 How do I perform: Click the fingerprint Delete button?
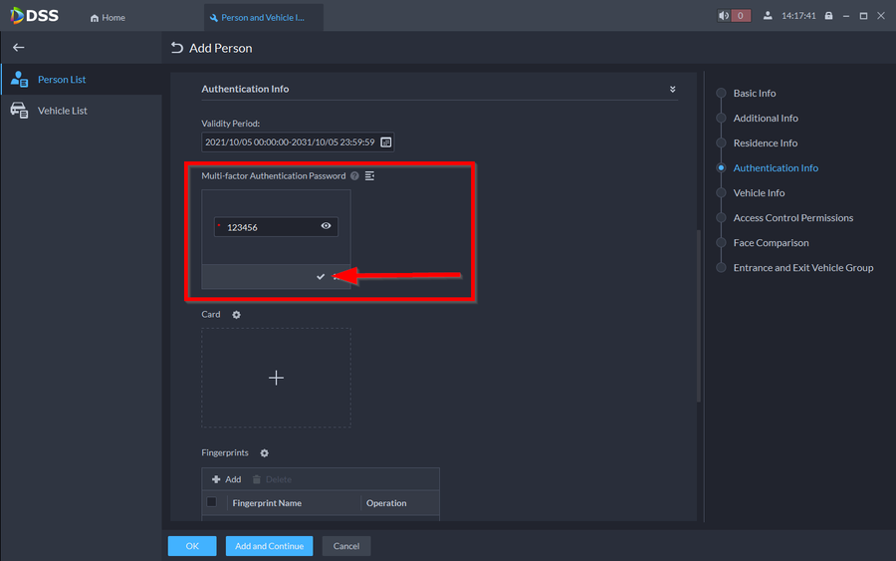pyautogui.click(x=272, y=479)
